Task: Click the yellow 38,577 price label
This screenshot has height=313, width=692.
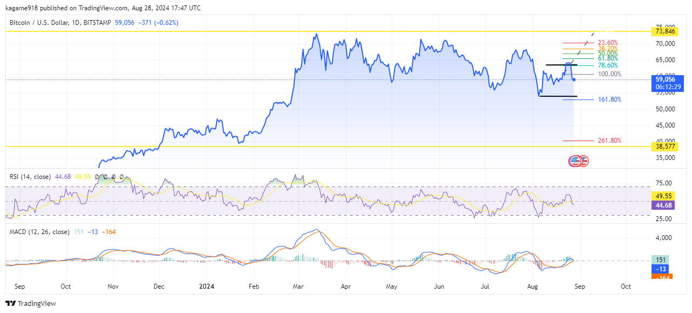Action: pyautogui.click(x=666, y=146)
